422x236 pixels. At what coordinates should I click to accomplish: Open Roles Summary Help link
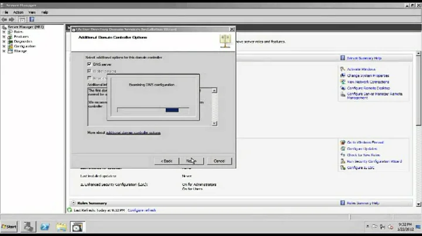point(363,203)
